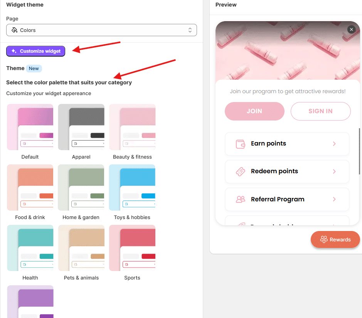Select the Toys & hobbies theme

132,187
